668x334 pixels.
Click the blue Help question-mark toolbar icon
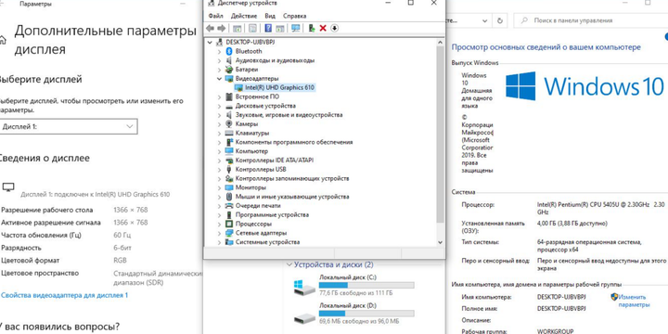(268, 28)
